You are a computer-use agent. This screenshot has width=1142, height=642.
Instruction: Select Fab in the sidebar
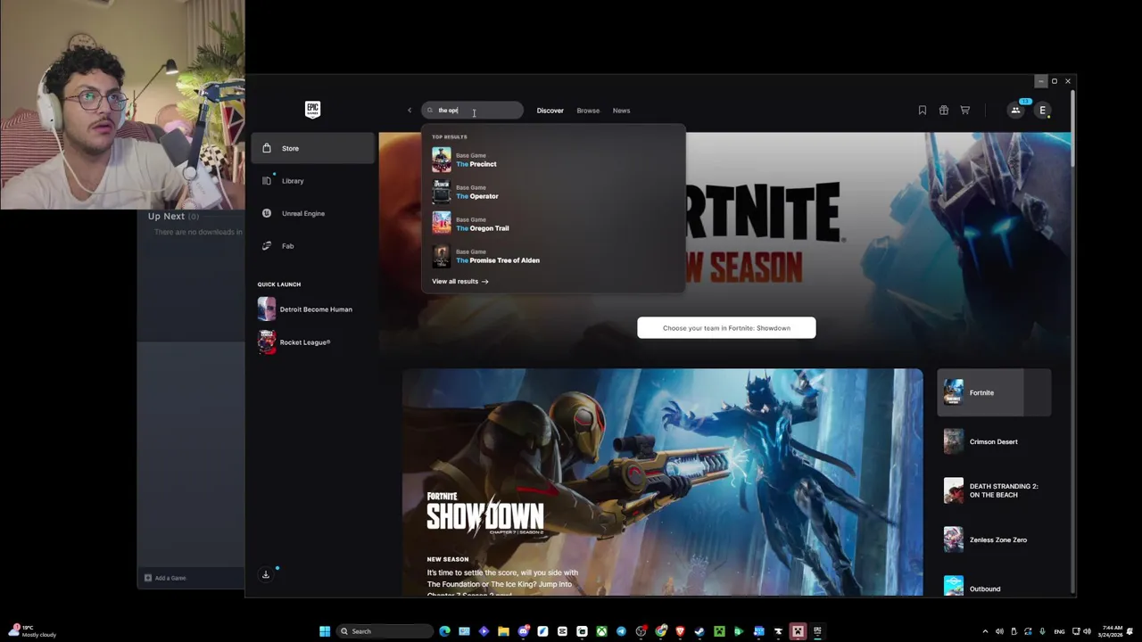313,246
